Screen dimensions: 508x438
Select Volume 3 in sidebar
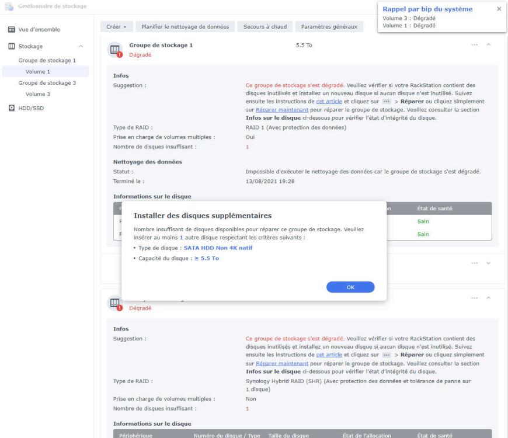[x=38, y=94]
